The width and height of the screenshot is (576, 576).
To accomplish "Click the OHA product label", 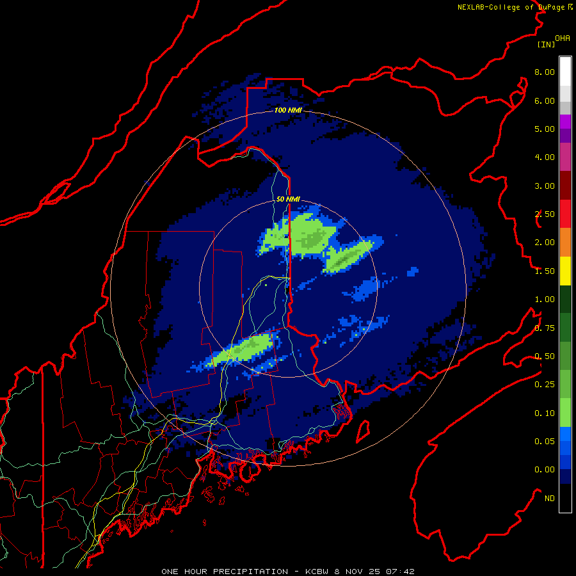I will click(563, 38).
